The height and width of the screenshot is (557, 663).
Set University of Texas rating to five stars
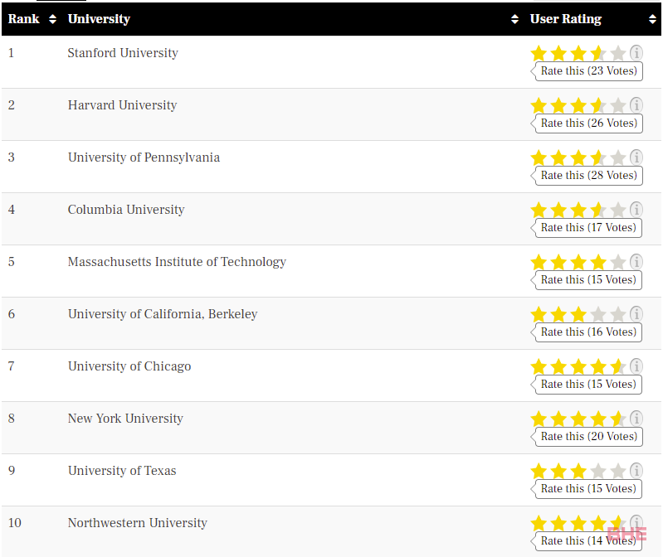pos(618,471)
